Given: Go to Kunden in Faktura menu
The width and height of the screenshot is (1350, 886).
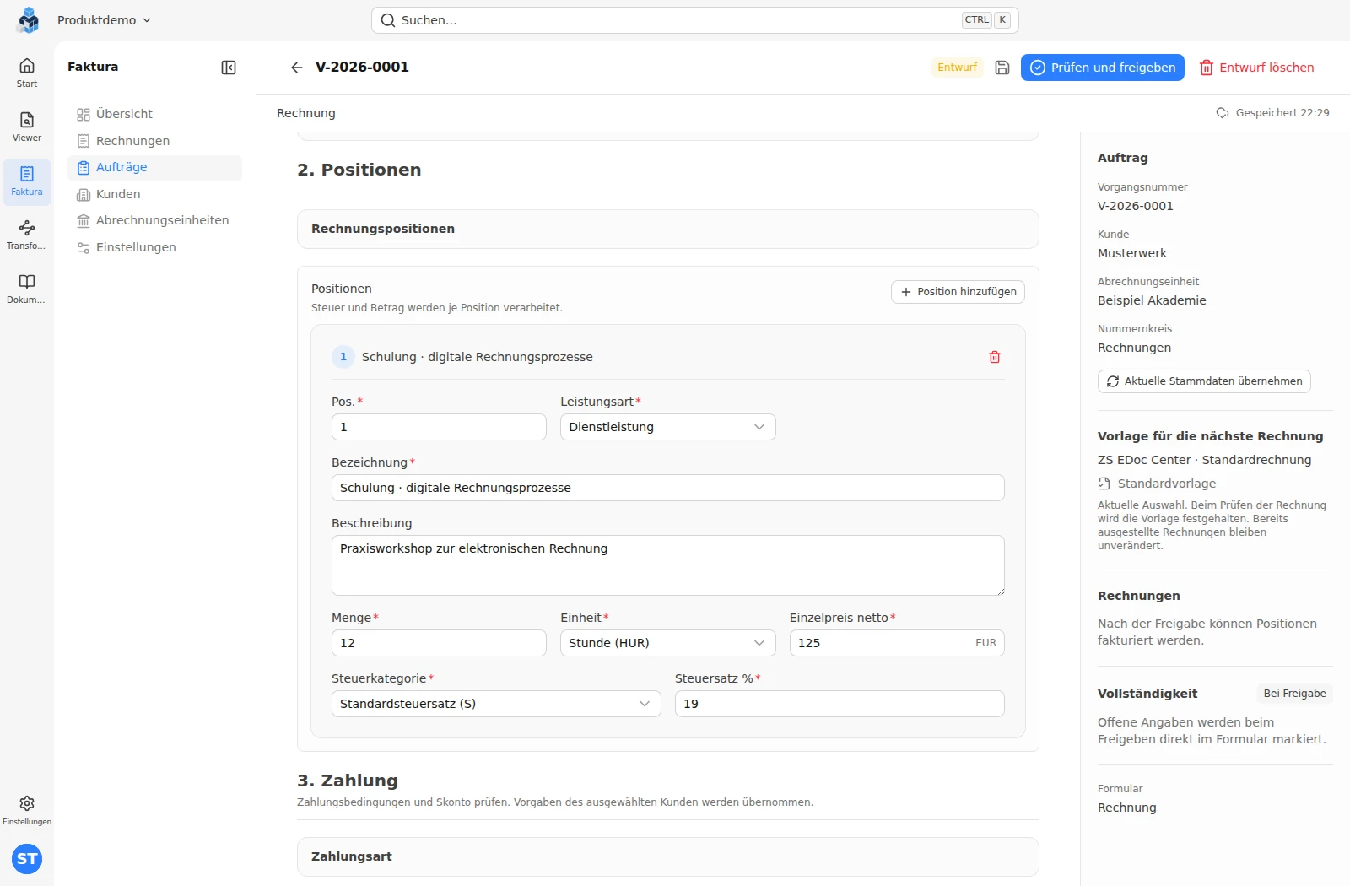Looking at the screenshot, I should (154, 194).
